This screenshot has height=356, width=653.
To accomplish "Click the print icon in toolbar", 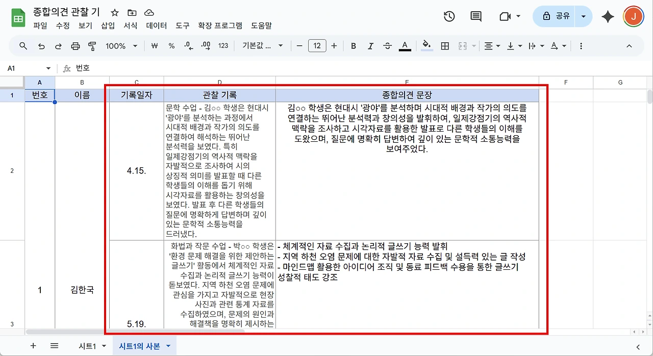I will click(76, 46).
